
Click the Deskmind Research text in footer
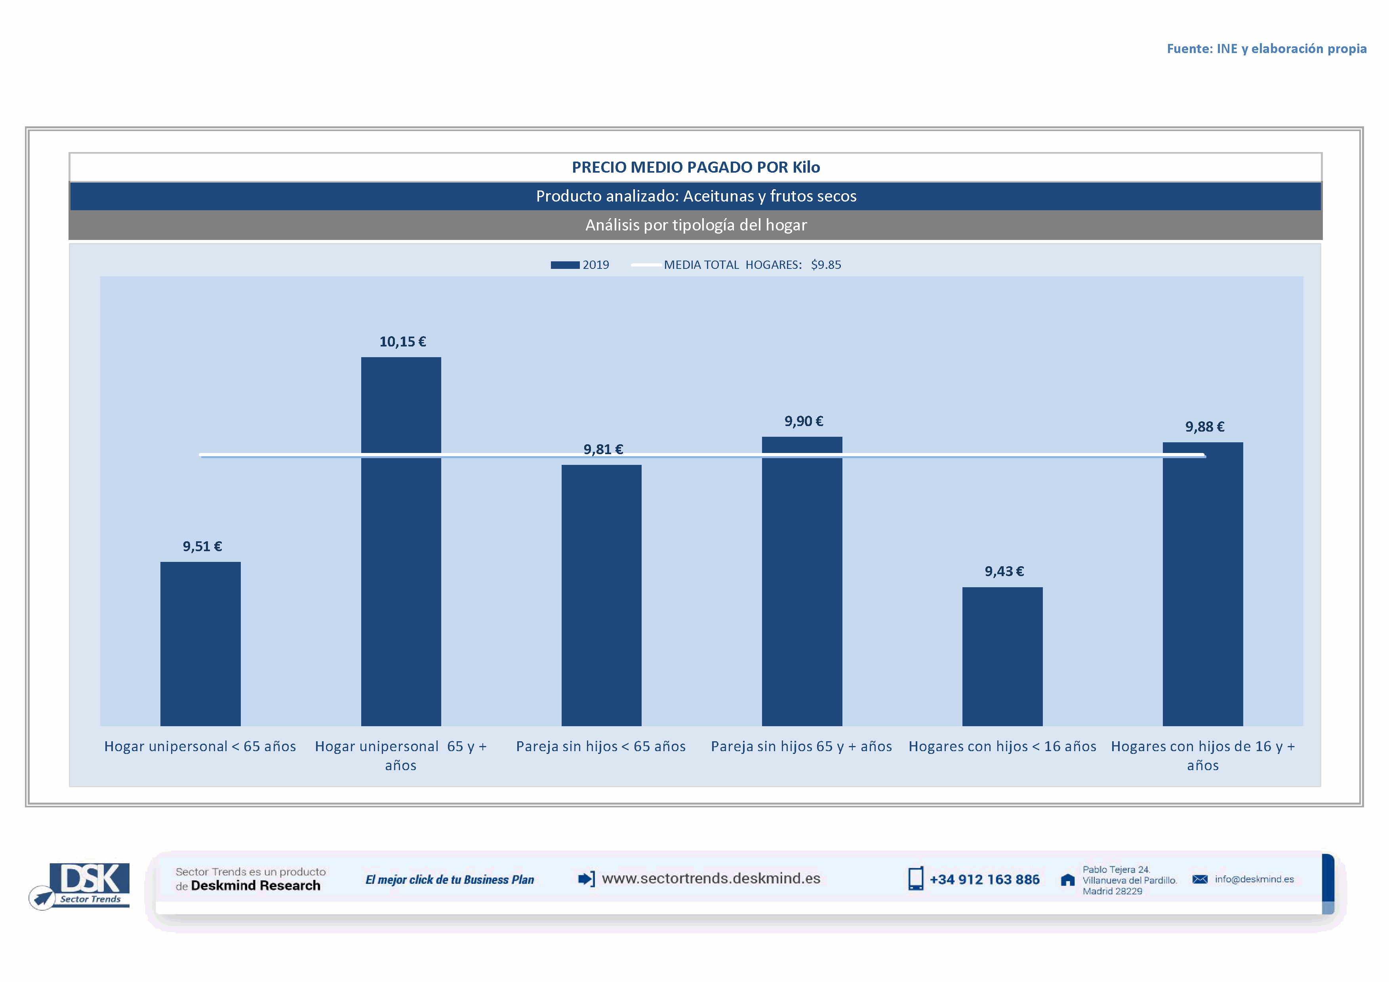pos(255,886)
